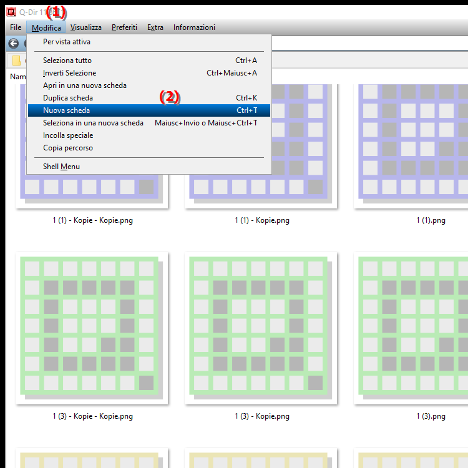The width and height of the screenshot is (468, 468).
Task: Click file name 1 (1) - Kopie - Kopie.png
Action: 92,220
